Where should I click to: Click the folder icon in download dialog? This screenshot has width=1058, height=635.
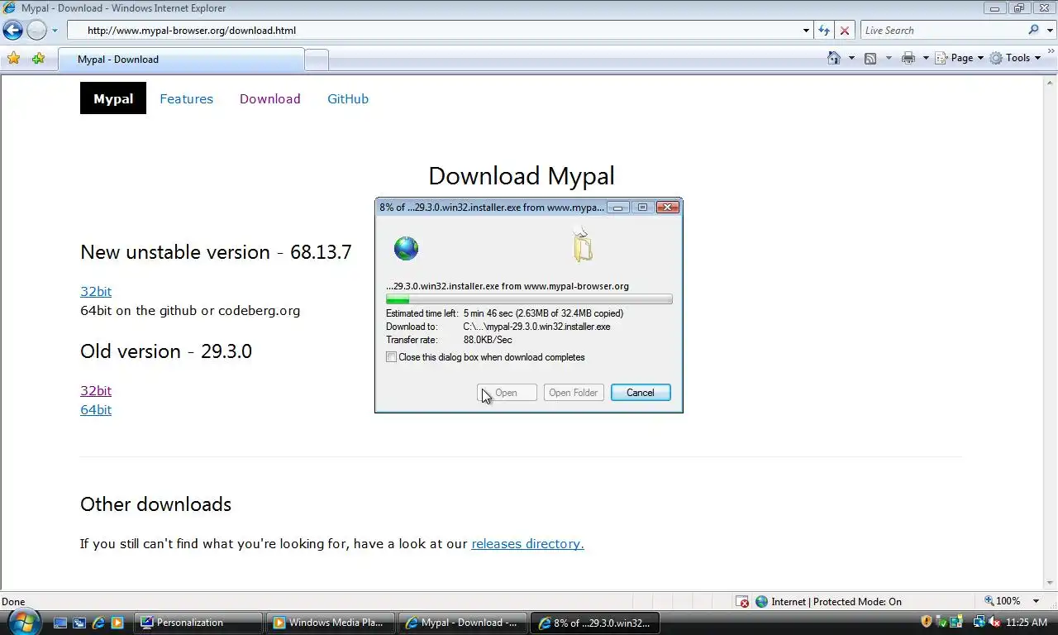point(583,246)
